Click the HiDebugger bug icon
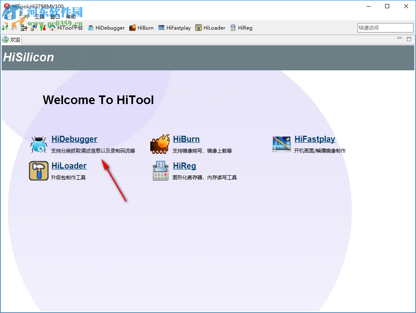 tap(39, 145)
